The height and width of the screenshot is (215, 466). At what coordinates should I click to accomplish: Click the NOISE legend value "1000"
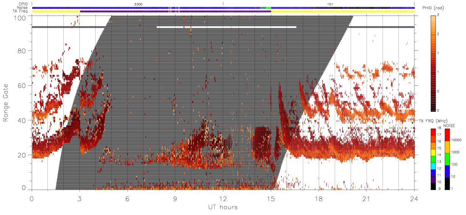[x=455, y=152]
